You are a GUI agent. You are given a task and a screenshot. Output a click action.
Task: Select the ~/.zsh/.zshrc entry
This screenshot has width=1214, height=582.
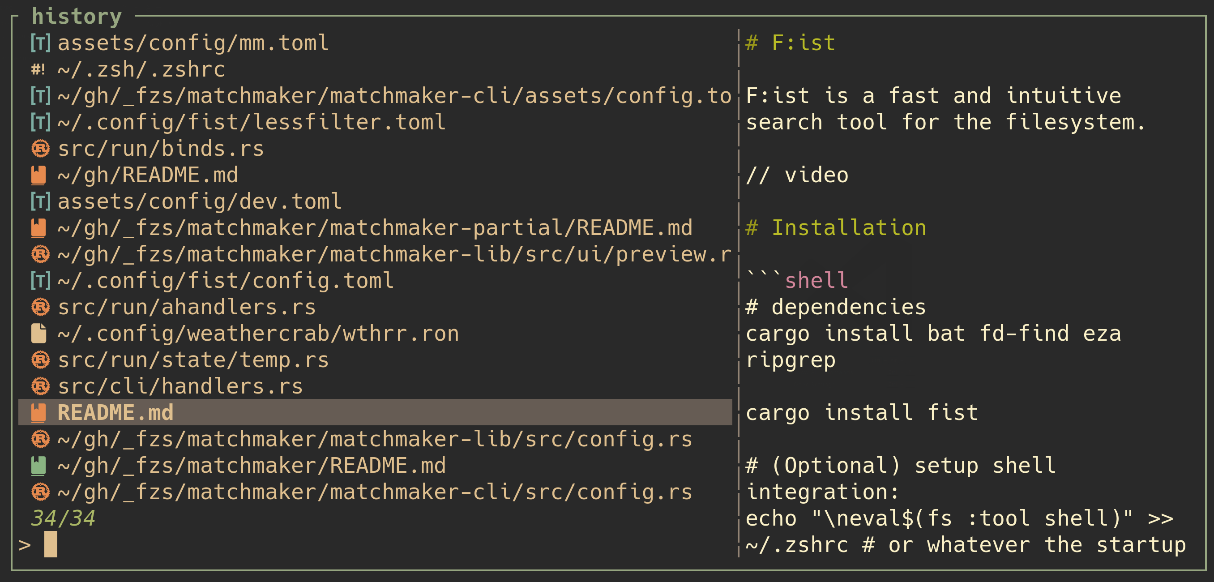click(375, 69)
